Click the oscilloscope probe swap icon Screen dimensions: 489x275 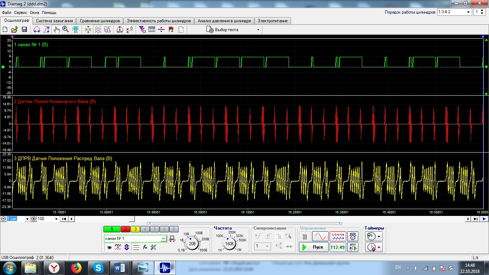coord(172,238)
